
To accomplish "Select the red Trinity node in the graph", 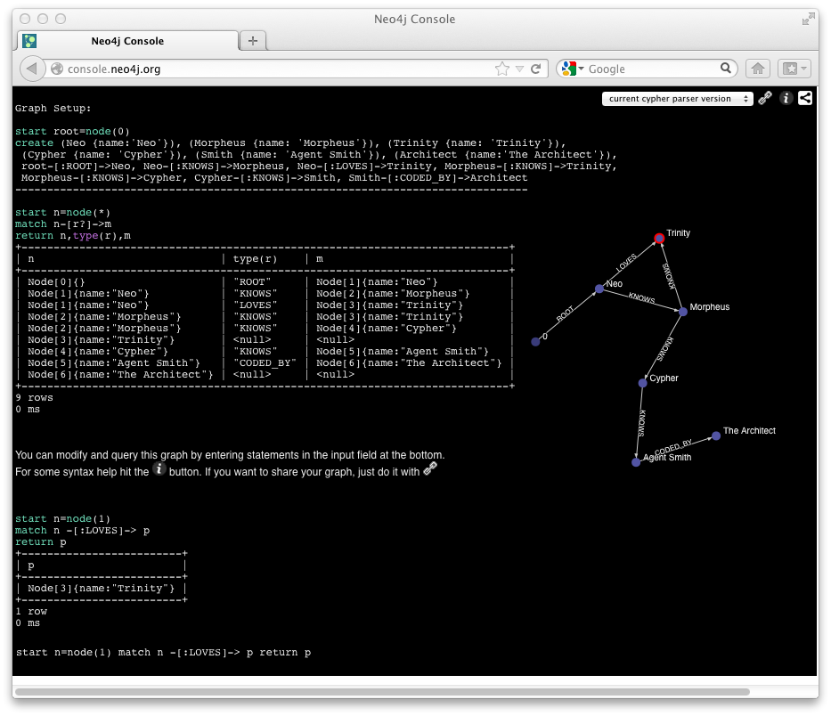I will (x=658, y=238).
